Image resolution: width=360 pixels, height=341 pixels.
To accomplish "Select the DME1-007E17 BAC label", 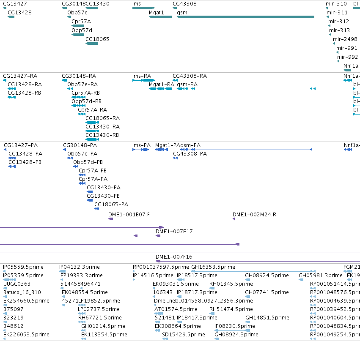I will click(174, 232).
